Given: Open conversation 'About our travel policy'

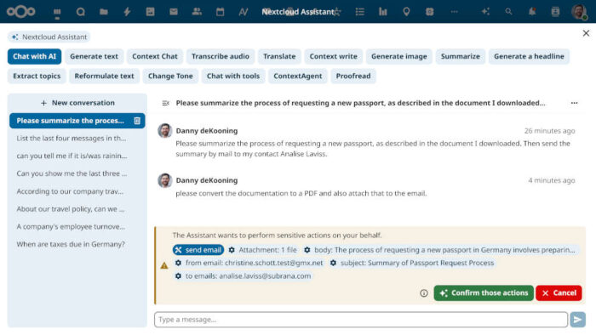Looking at the screenshot, I should (77, 209).
